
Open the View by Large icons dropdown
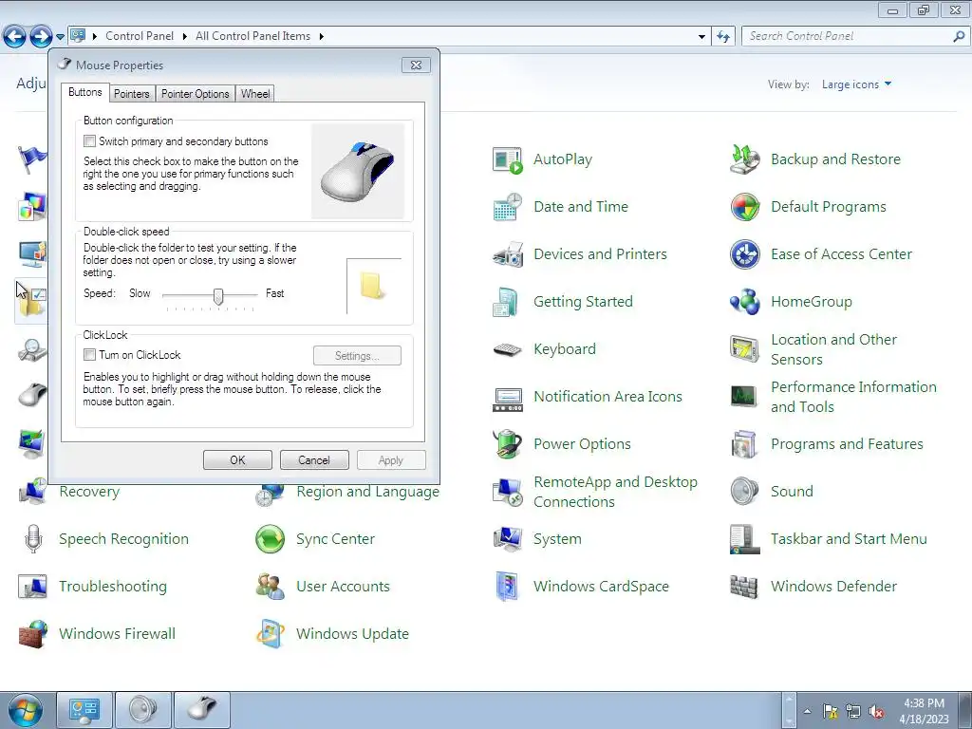[856, 84]
